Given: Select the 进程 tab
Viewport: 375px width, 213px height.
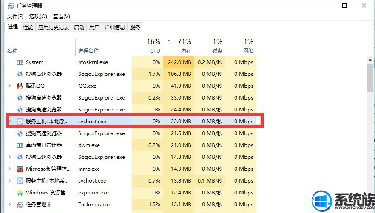Looking at the screenshot, I should (13, 27).
